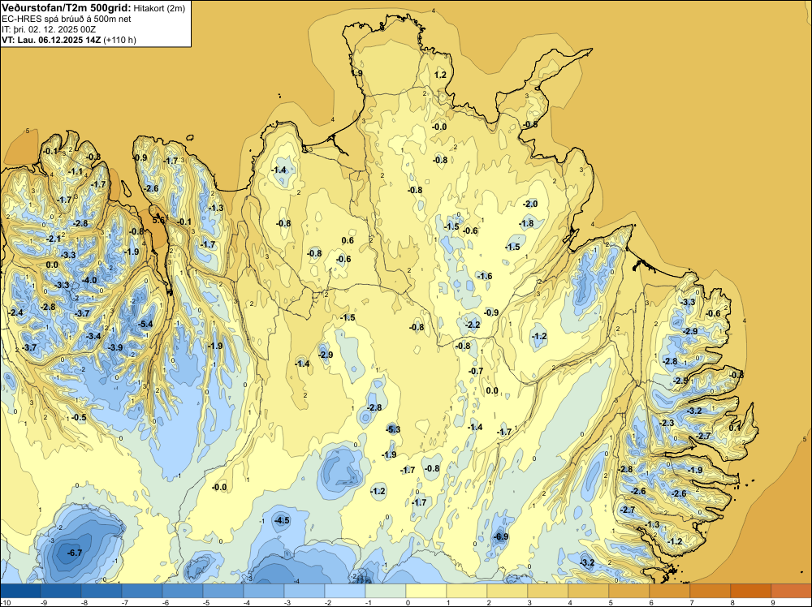Click the legend color between 3 and 4
Viewport: 812px width, 607px height.
click(548, 591)
